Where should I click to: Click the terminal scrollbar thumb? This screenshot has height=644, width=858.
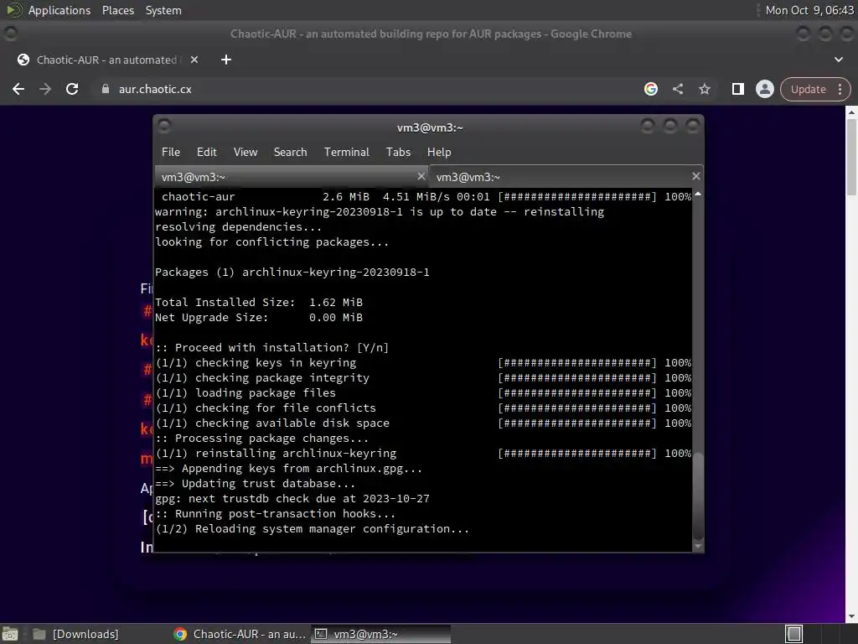698,496
